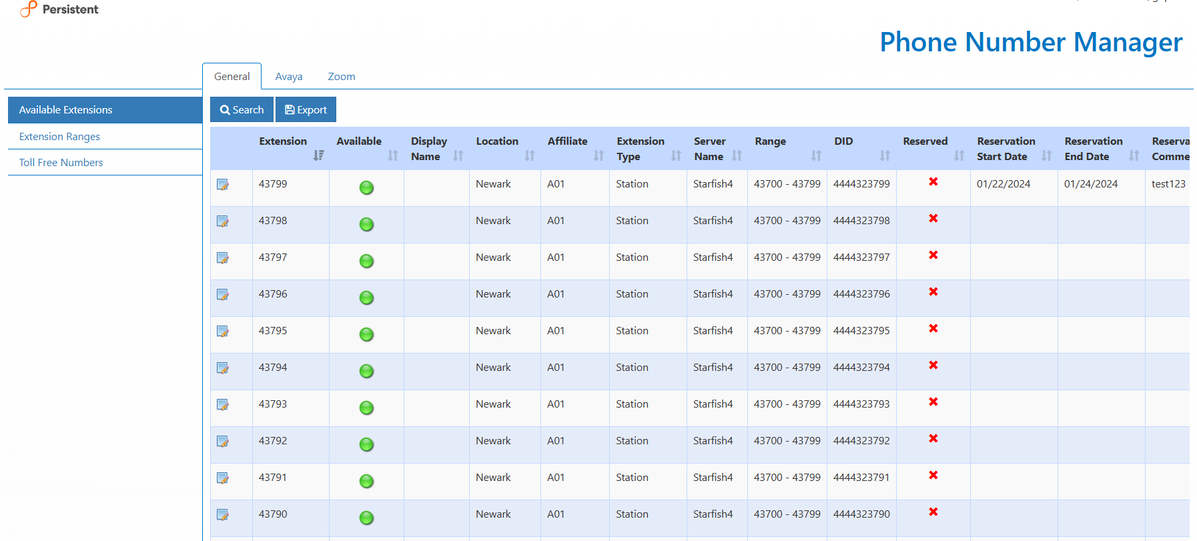Sort by the DID column arrow
Viewport: 1197px width, 541px height.
pos(885,155)
